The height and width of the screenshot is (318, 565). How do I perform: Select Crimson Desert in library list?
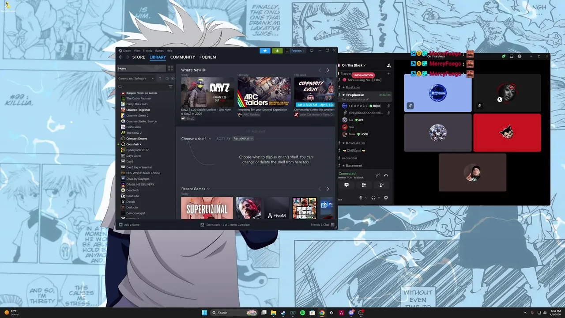[136, 139]
